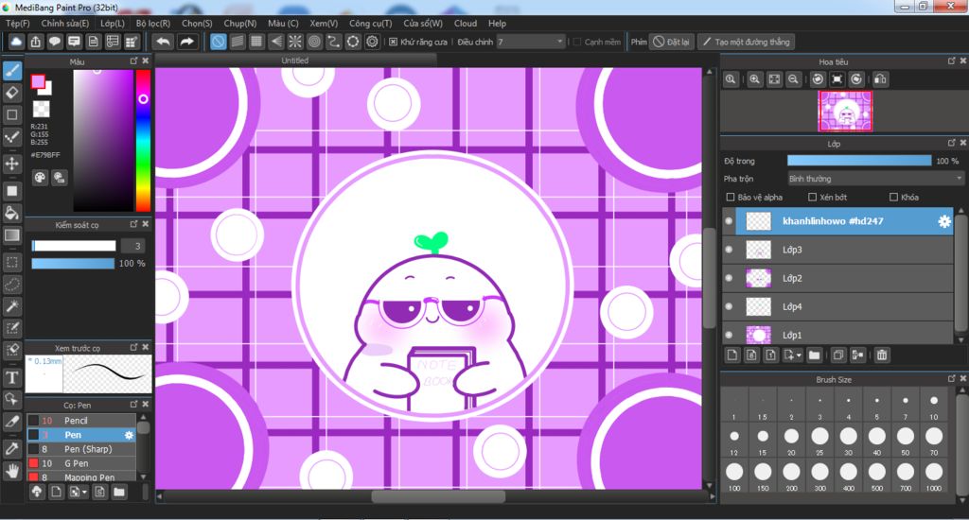969x520 pixels.
Task: Select the Eraser tool in left toolbar
Action: (x=12, y=93)
